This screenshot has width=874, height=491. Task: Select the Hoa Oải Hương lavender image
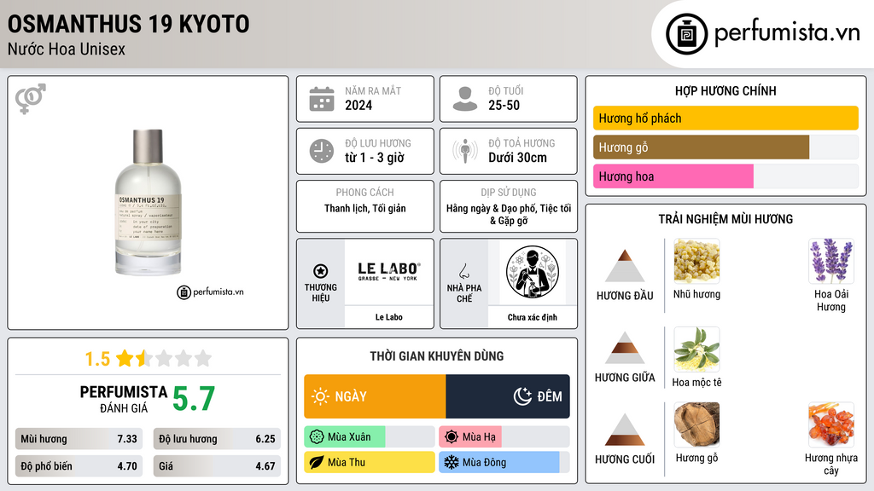coord(831,261)
